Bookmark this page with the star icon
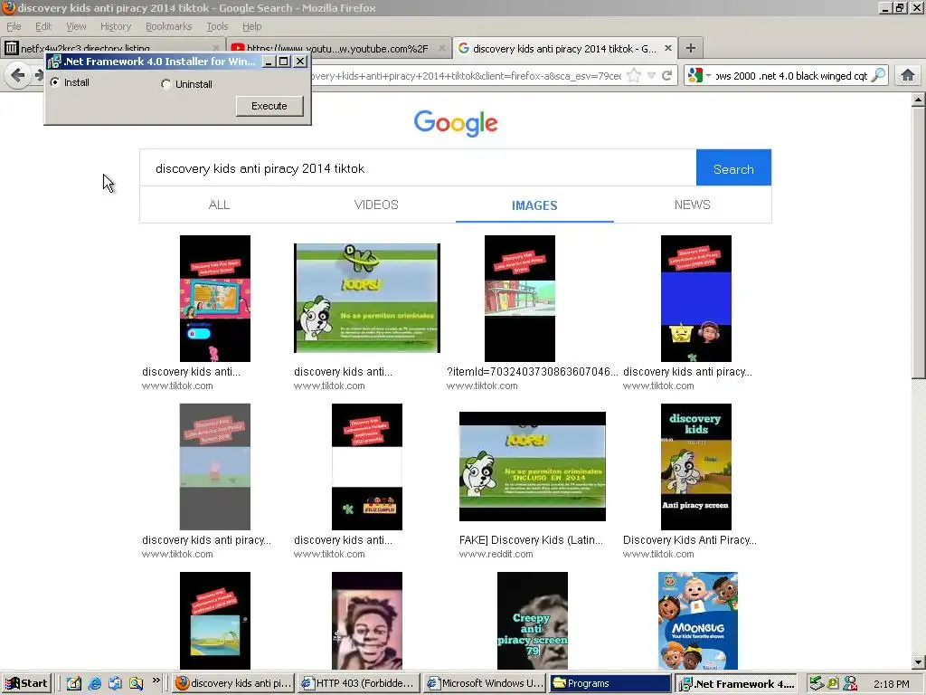Viewport: 926px width, 695px height. tap(634, 75)
